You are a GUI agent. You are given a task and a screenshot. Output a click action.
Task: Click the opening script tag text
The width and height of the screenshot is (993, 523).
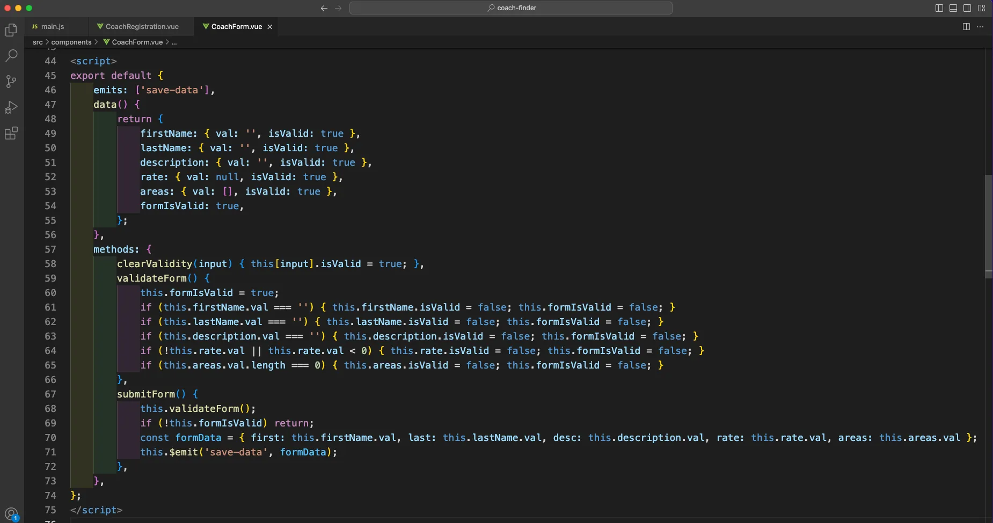coord(93,61)
